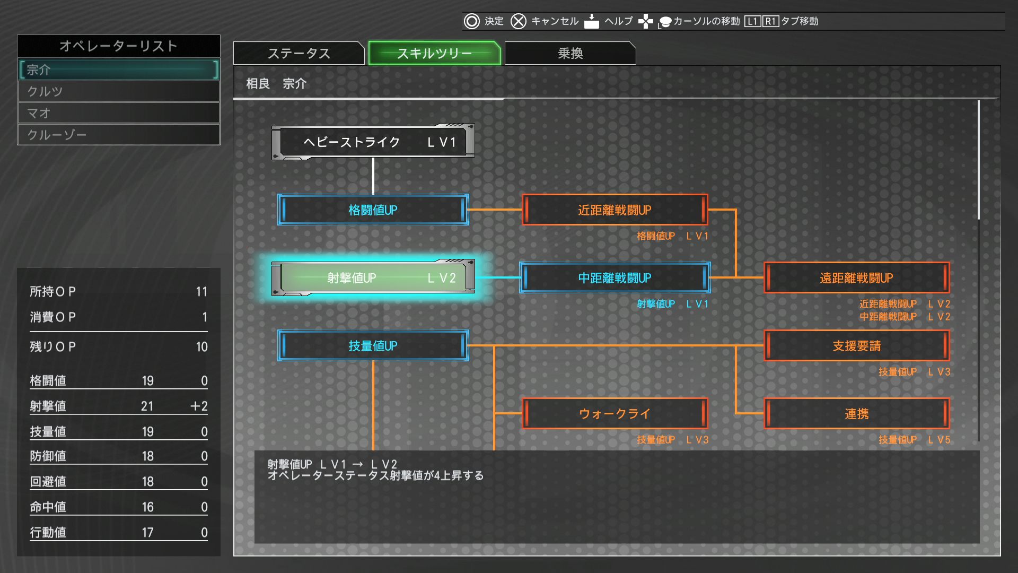Screen dimensions: 1018x573
Task: Select operator マオ in the list
Action: tap(119, 113)
